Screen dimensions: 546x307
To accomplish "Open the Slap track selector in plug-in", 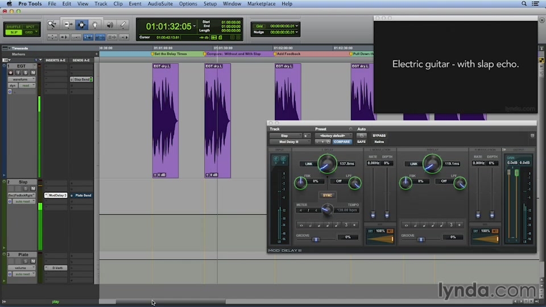I will click(285, 136).
